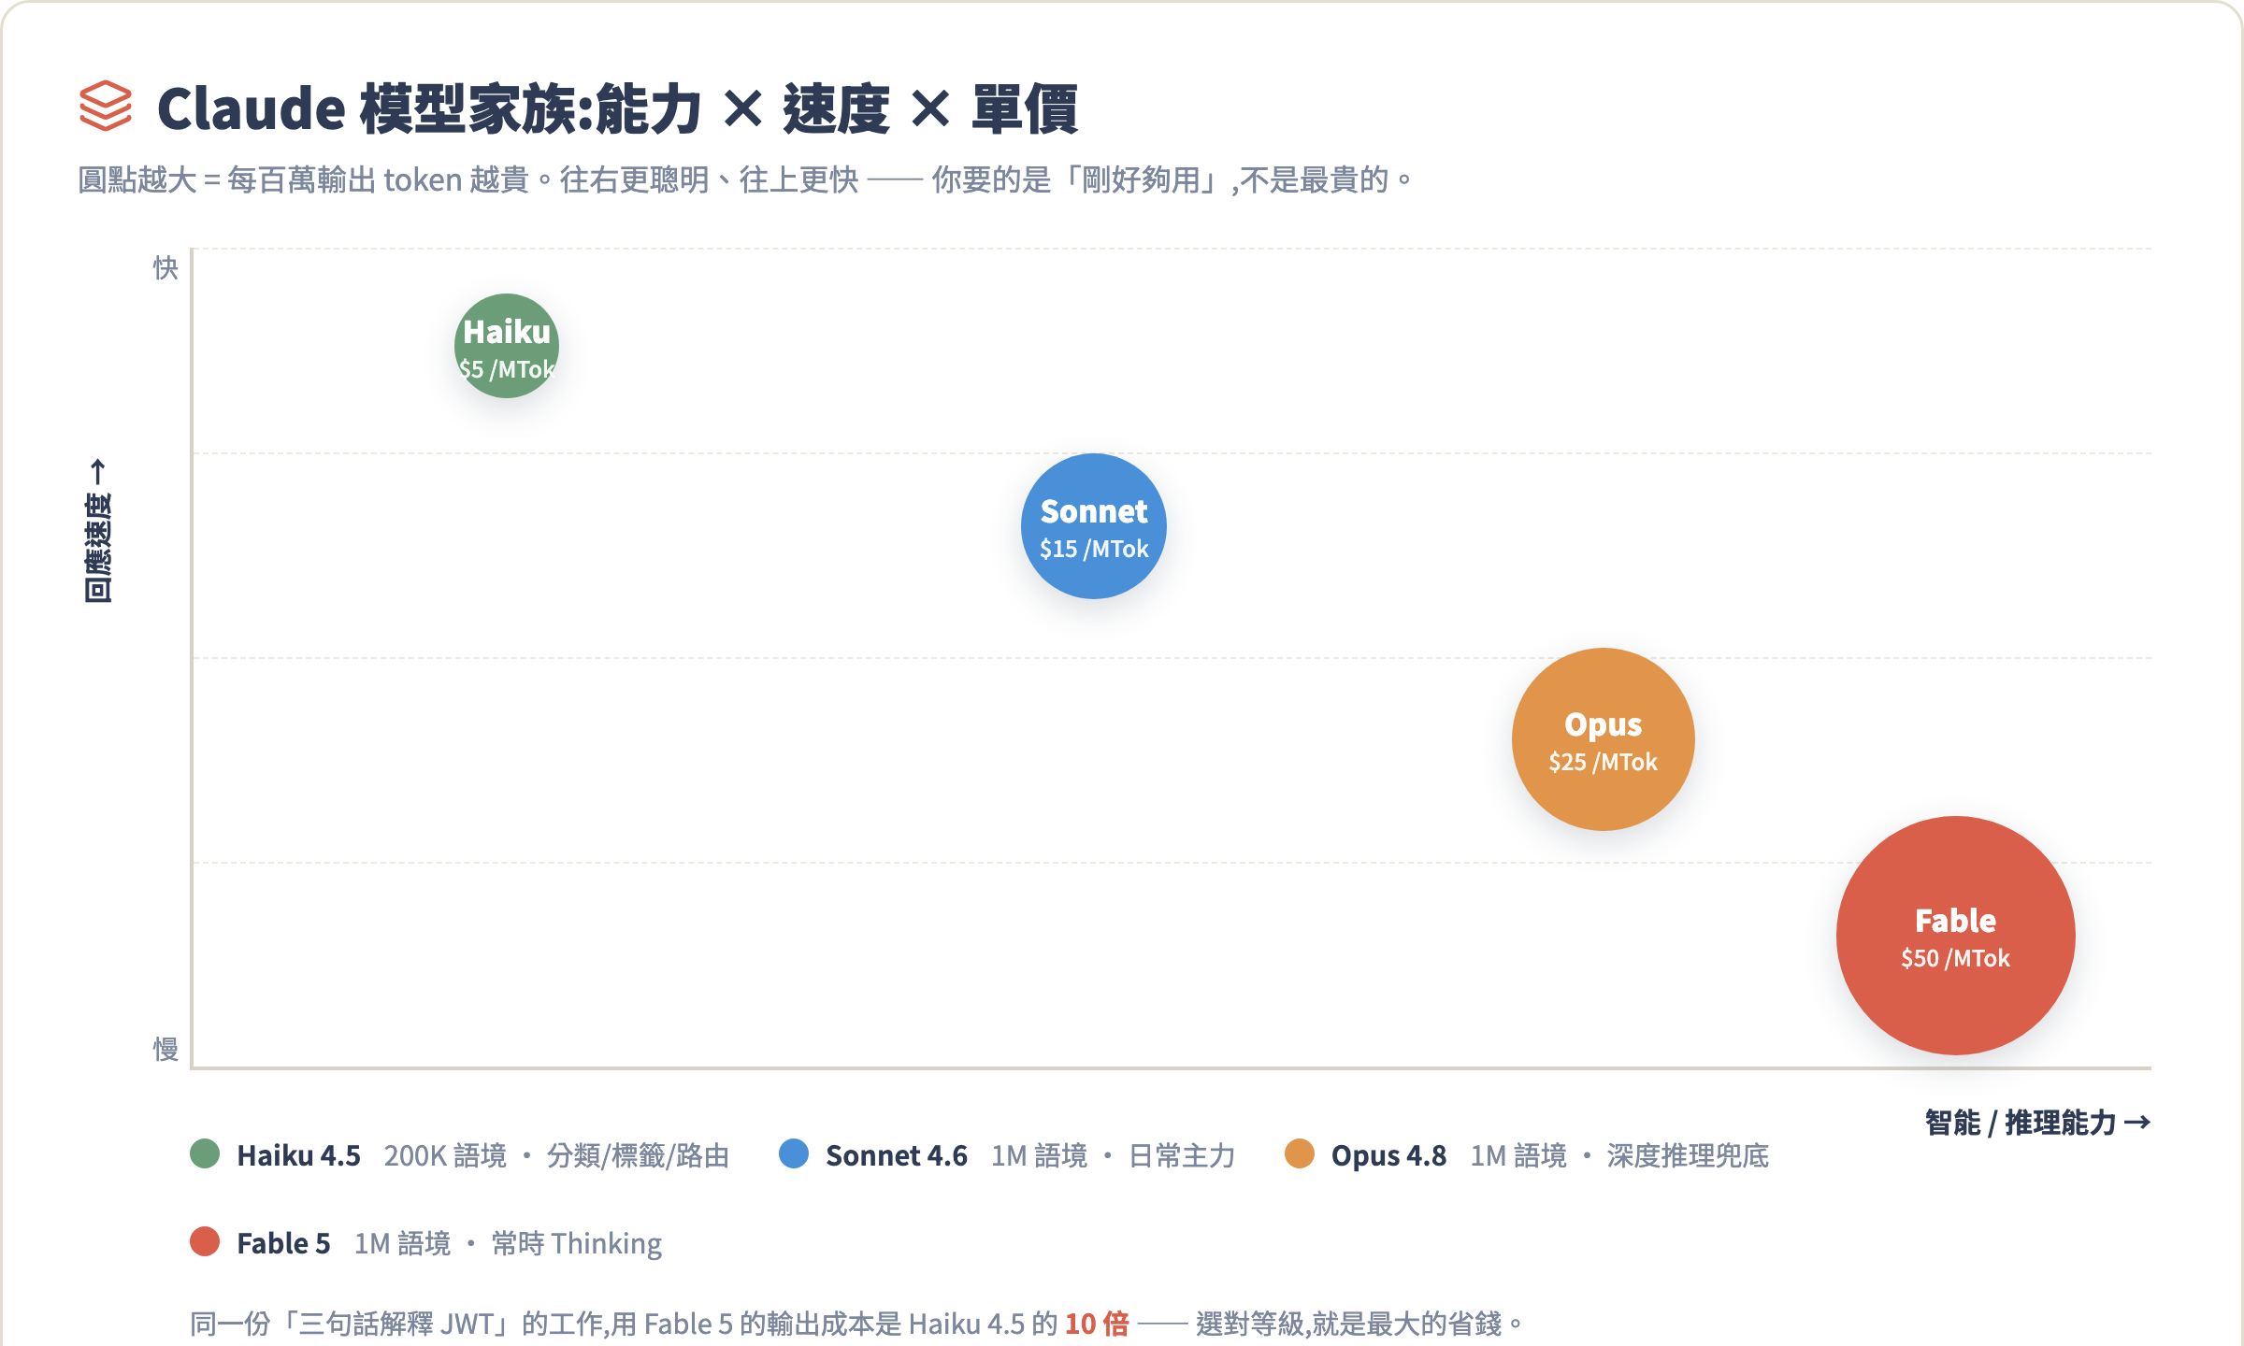The image size is (2244, 1346).
Task: Click the chart title starting with Claude
Action: tap(617, 108)
